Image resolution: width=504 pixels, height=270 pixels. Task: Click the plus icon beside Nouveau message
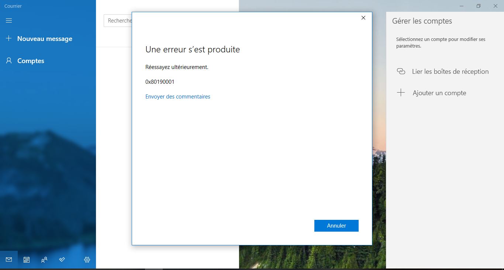point(9,38)
